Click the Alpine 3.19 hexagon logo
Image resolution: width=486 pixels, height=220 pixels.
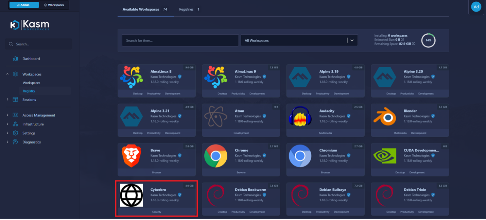[x=300, y=77]
